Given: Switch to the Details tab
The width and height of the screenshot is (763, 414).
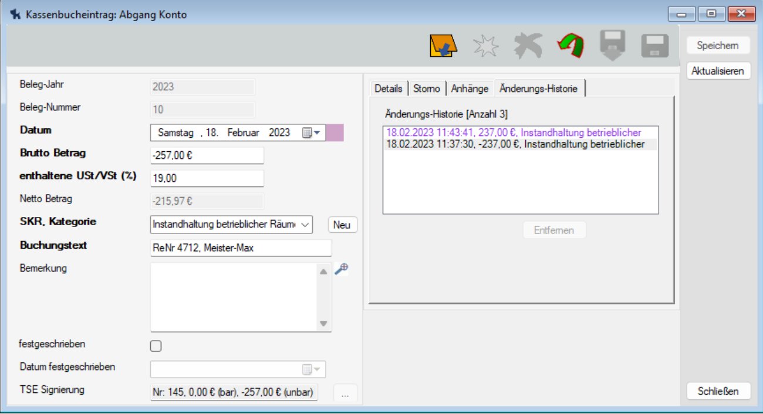Looking at the screenshot, I should 389,89.
